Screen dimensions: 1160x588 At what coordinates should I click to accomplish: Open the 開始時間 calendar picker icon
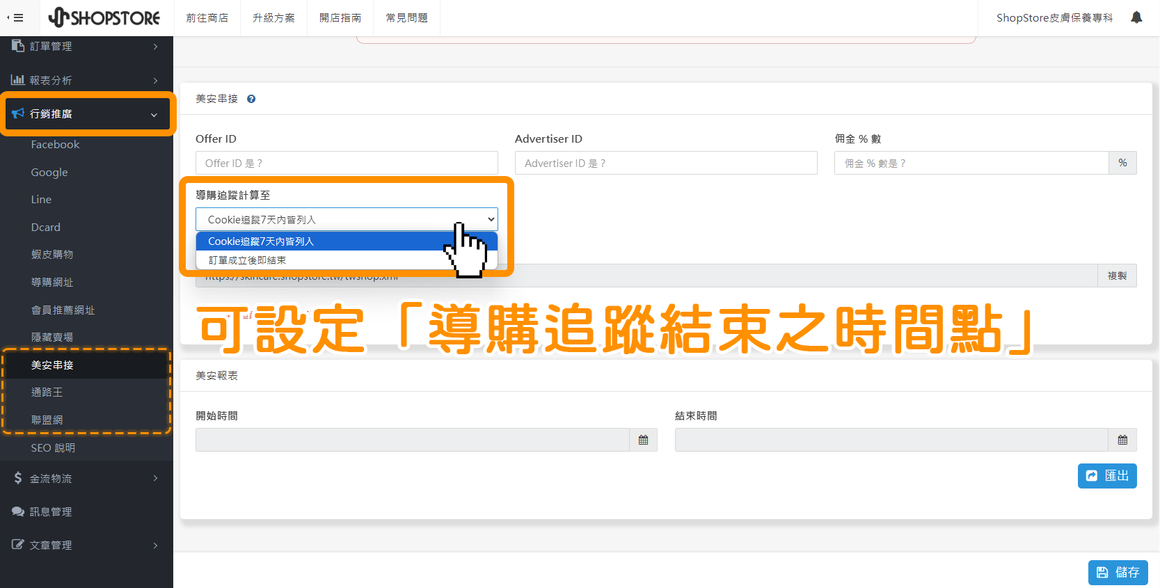click(x=643, y=440)
